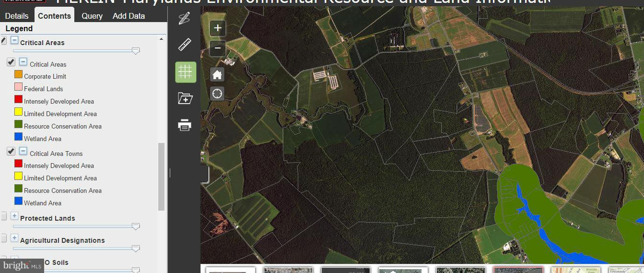Switch to the Details tab
This screenshot has width=644, height=273.
[x=17, y=16]
